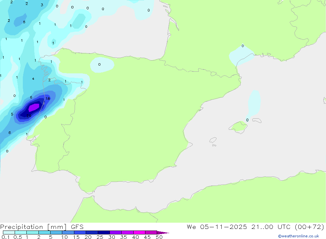The image size is (326, 239).
Task: Click the arrow-shaped above-50 legend end cap
Action: [x=163, y=233]
